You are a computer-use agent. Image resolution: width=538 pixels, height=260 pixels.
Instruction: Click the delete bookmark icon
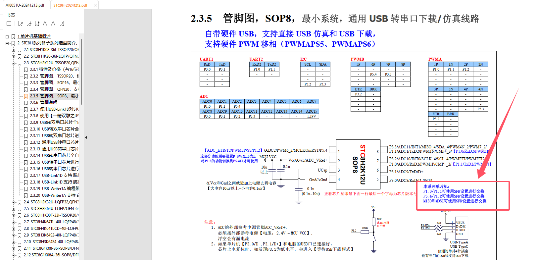(21, 24)
